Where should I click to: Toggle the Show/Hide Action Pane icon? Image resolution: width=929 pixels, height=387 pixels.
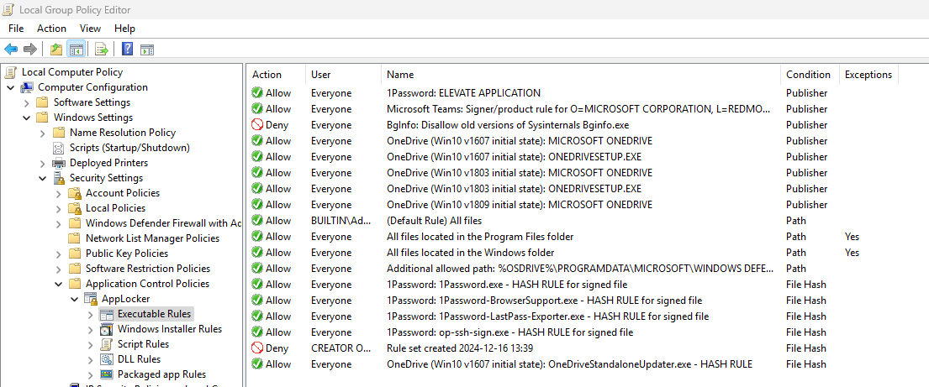click(x=147, y=50)
